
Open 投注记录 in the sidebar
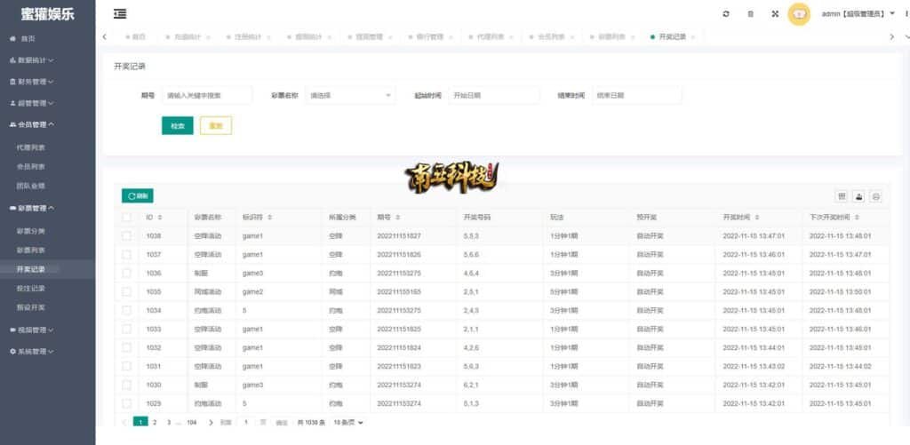click(x=31, y=289)
